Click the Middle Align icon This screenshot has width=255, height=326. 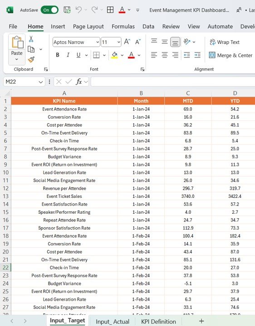(165, 42)
